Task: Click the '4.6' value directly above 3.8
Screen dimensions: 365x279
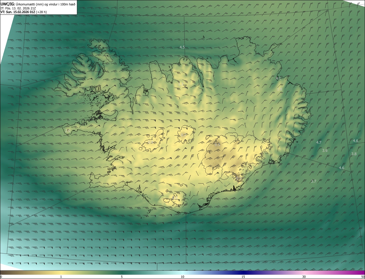Action: [355, 141]
